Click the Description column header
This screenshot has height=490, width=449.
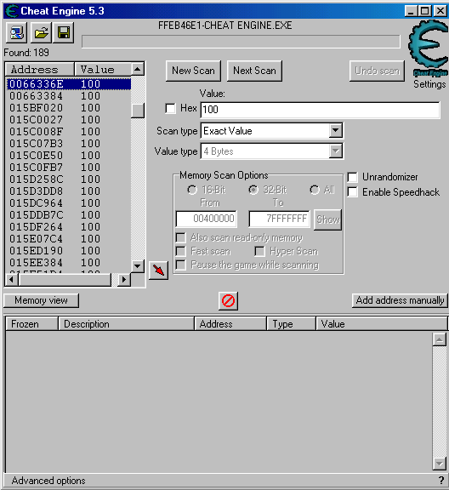(x=126, y=324)
